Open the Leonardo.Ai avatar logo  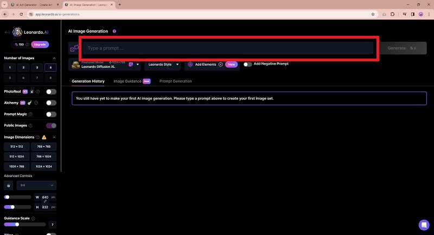click(17, 32)
